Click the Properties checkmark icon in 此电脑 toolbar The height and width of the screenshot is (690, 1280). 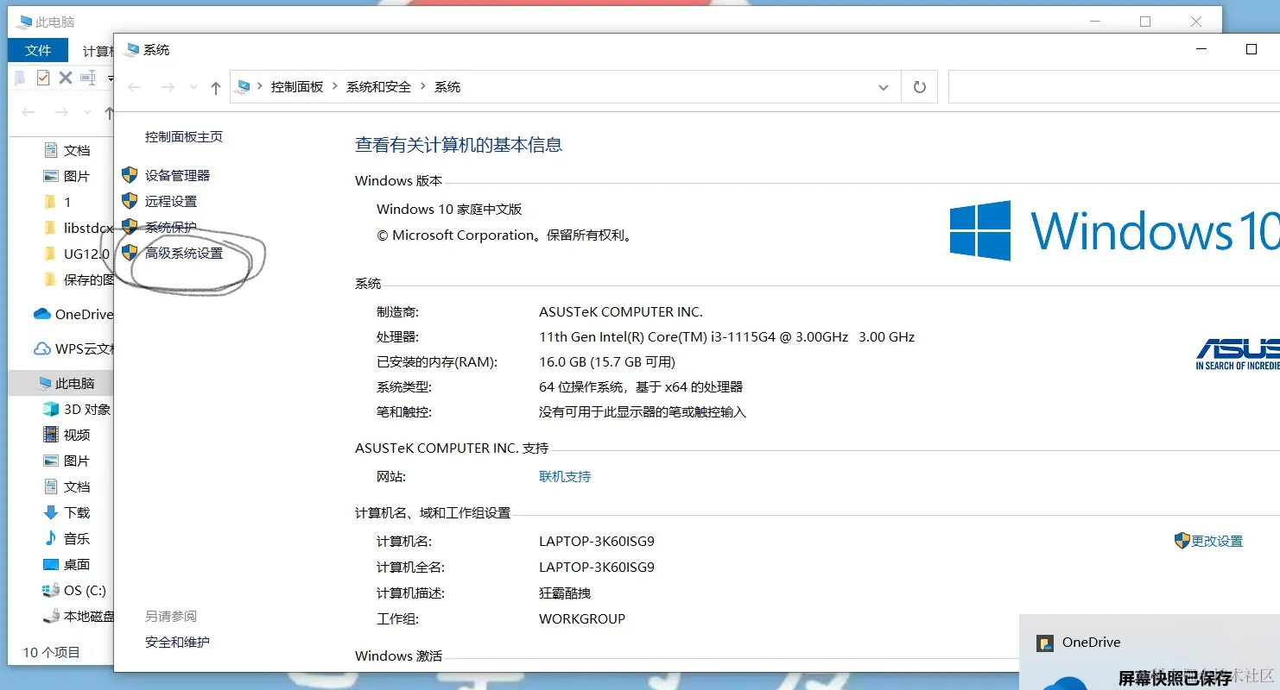click(x=43, y=78)
